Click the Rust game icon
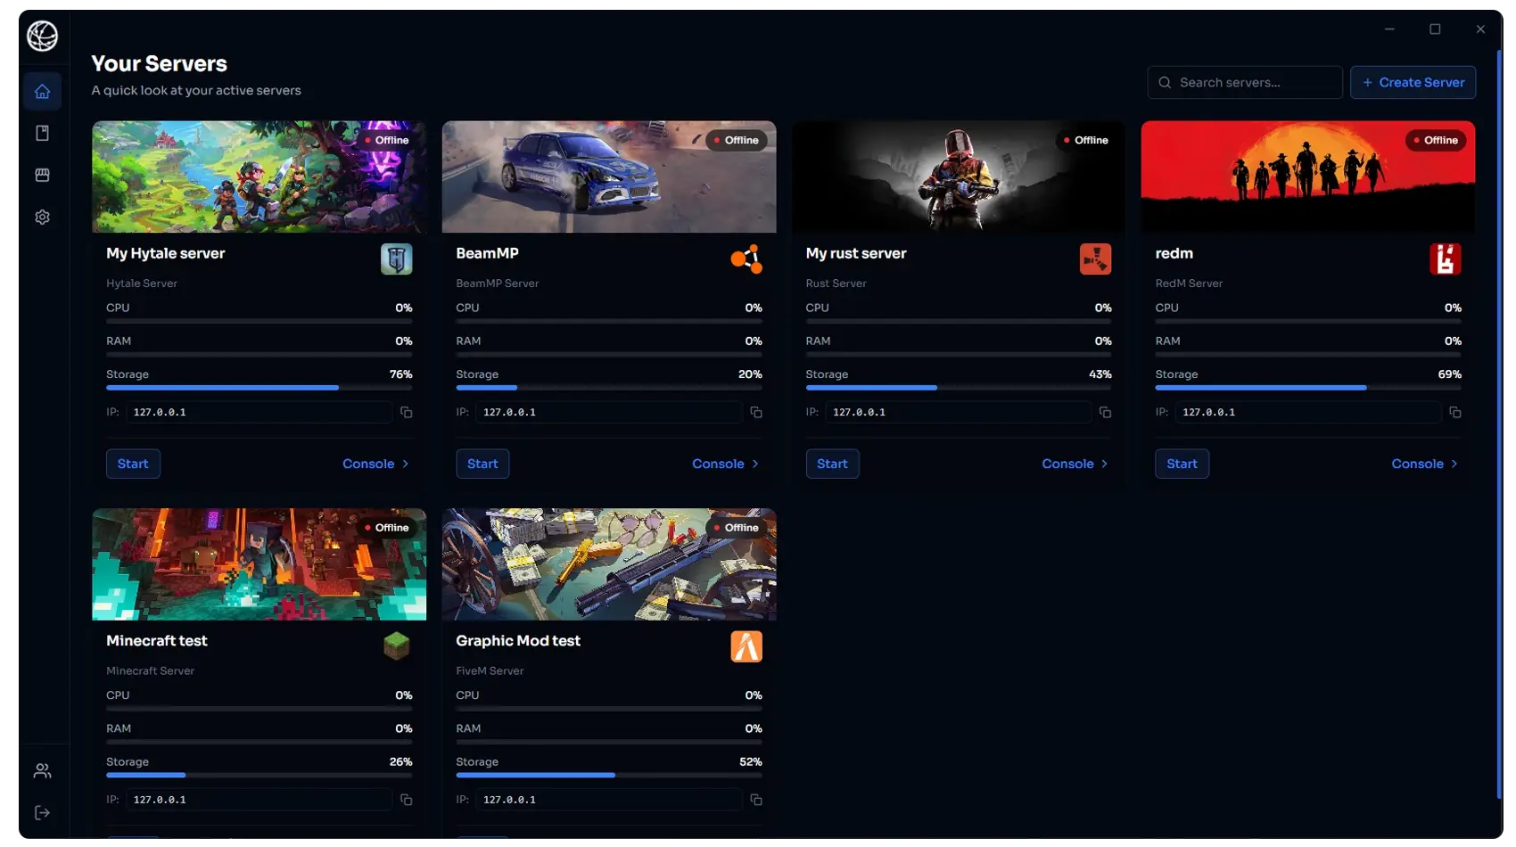Image resolution: width=1516 pixels, height=847 pixels. [x=1096, y=259]
